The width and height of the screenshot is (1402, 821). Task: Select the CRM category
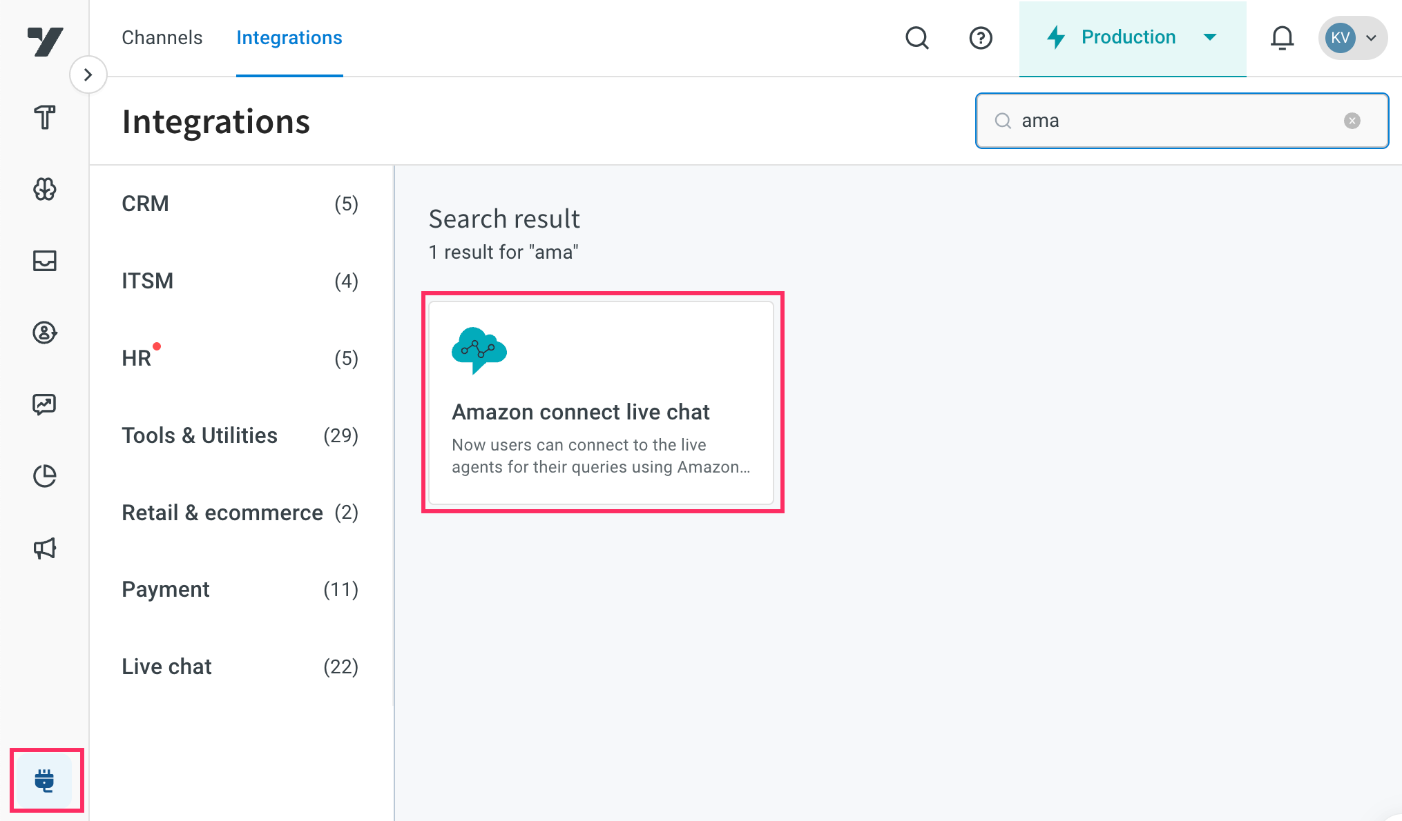pyautogui.click(x=240, y=204)
